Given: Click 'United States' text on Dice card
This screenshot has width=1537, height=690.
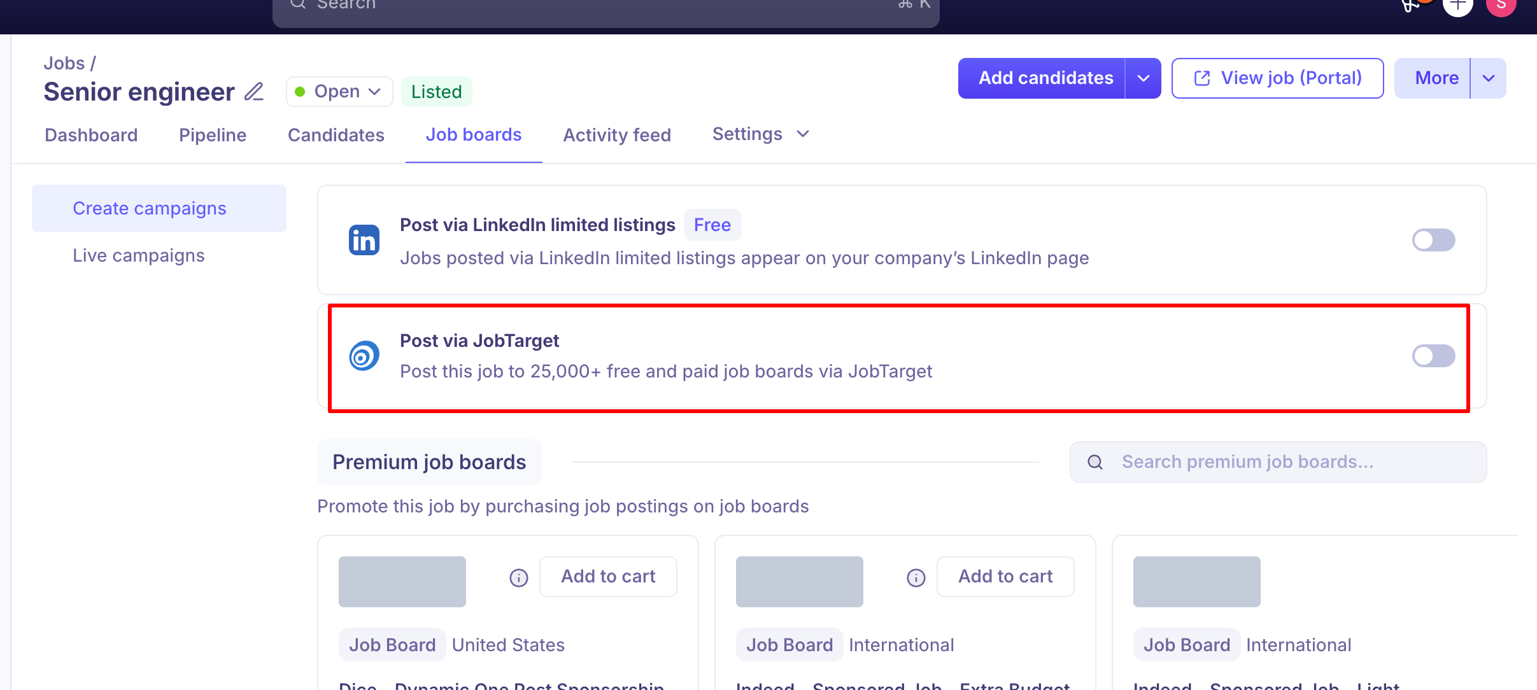Looking at the screenshot, I should coord(508,645).
